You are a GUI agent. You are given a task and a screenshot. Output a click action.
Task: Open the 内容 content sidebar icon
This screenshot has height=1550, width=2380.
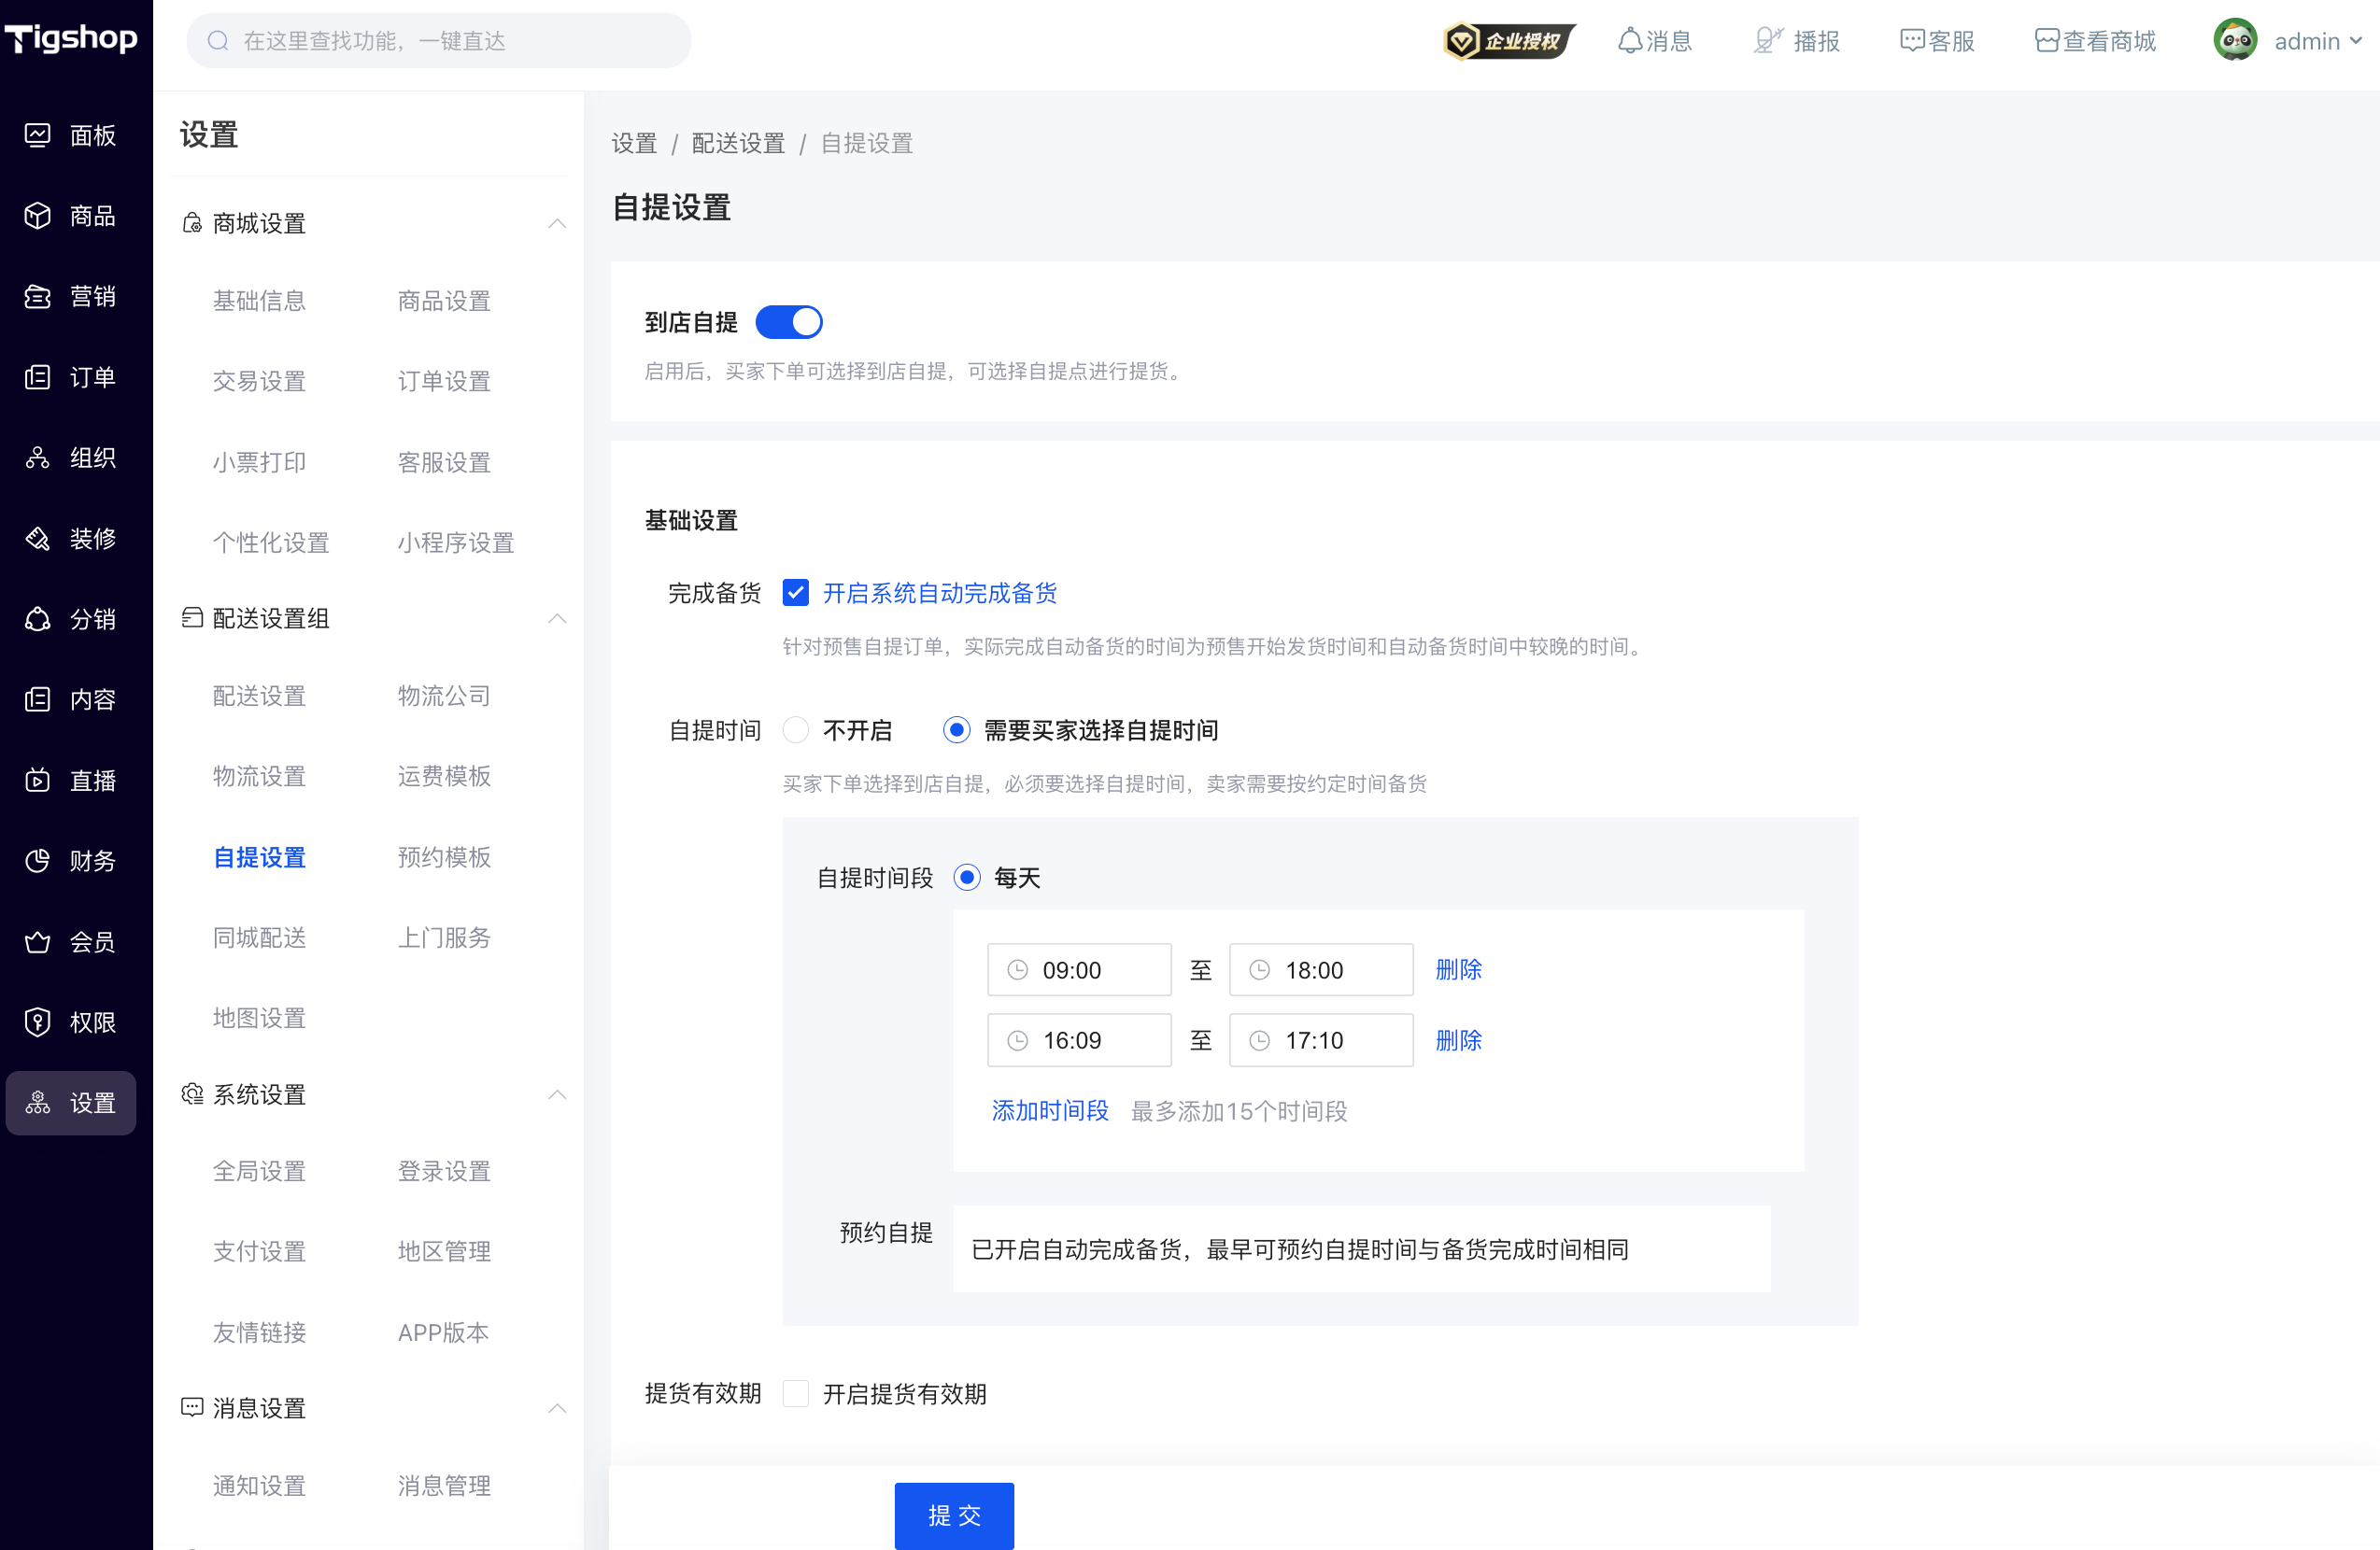point(38,699)
